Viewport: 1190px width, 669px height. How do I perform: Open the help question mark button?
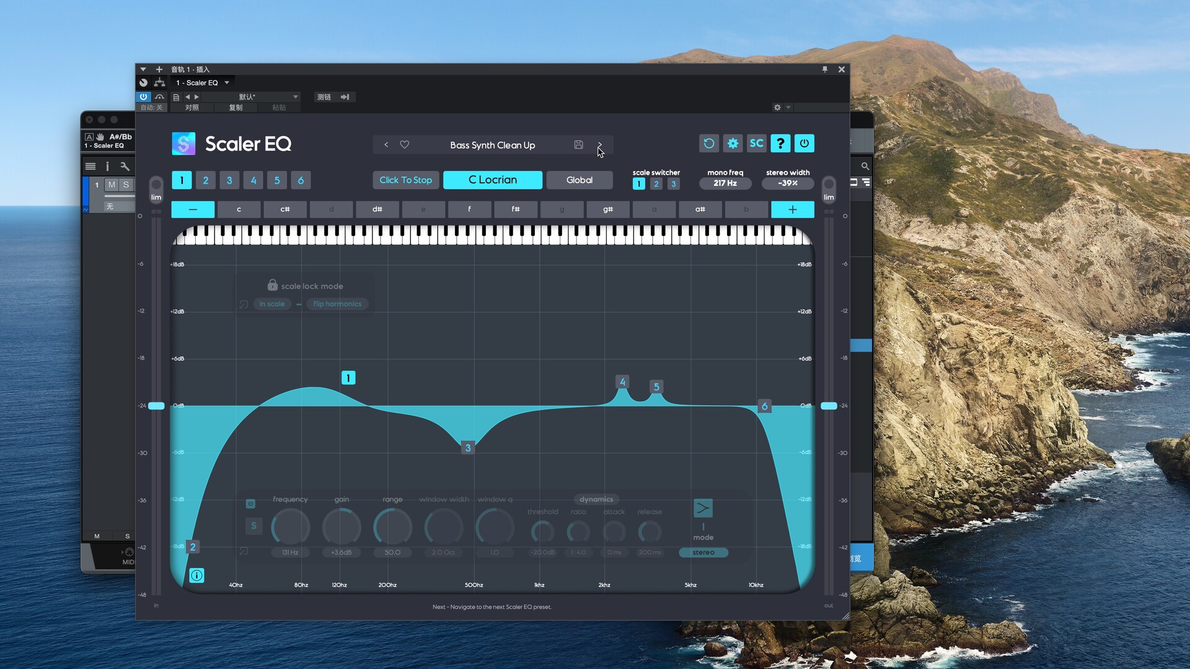click(x=780, y=143)
